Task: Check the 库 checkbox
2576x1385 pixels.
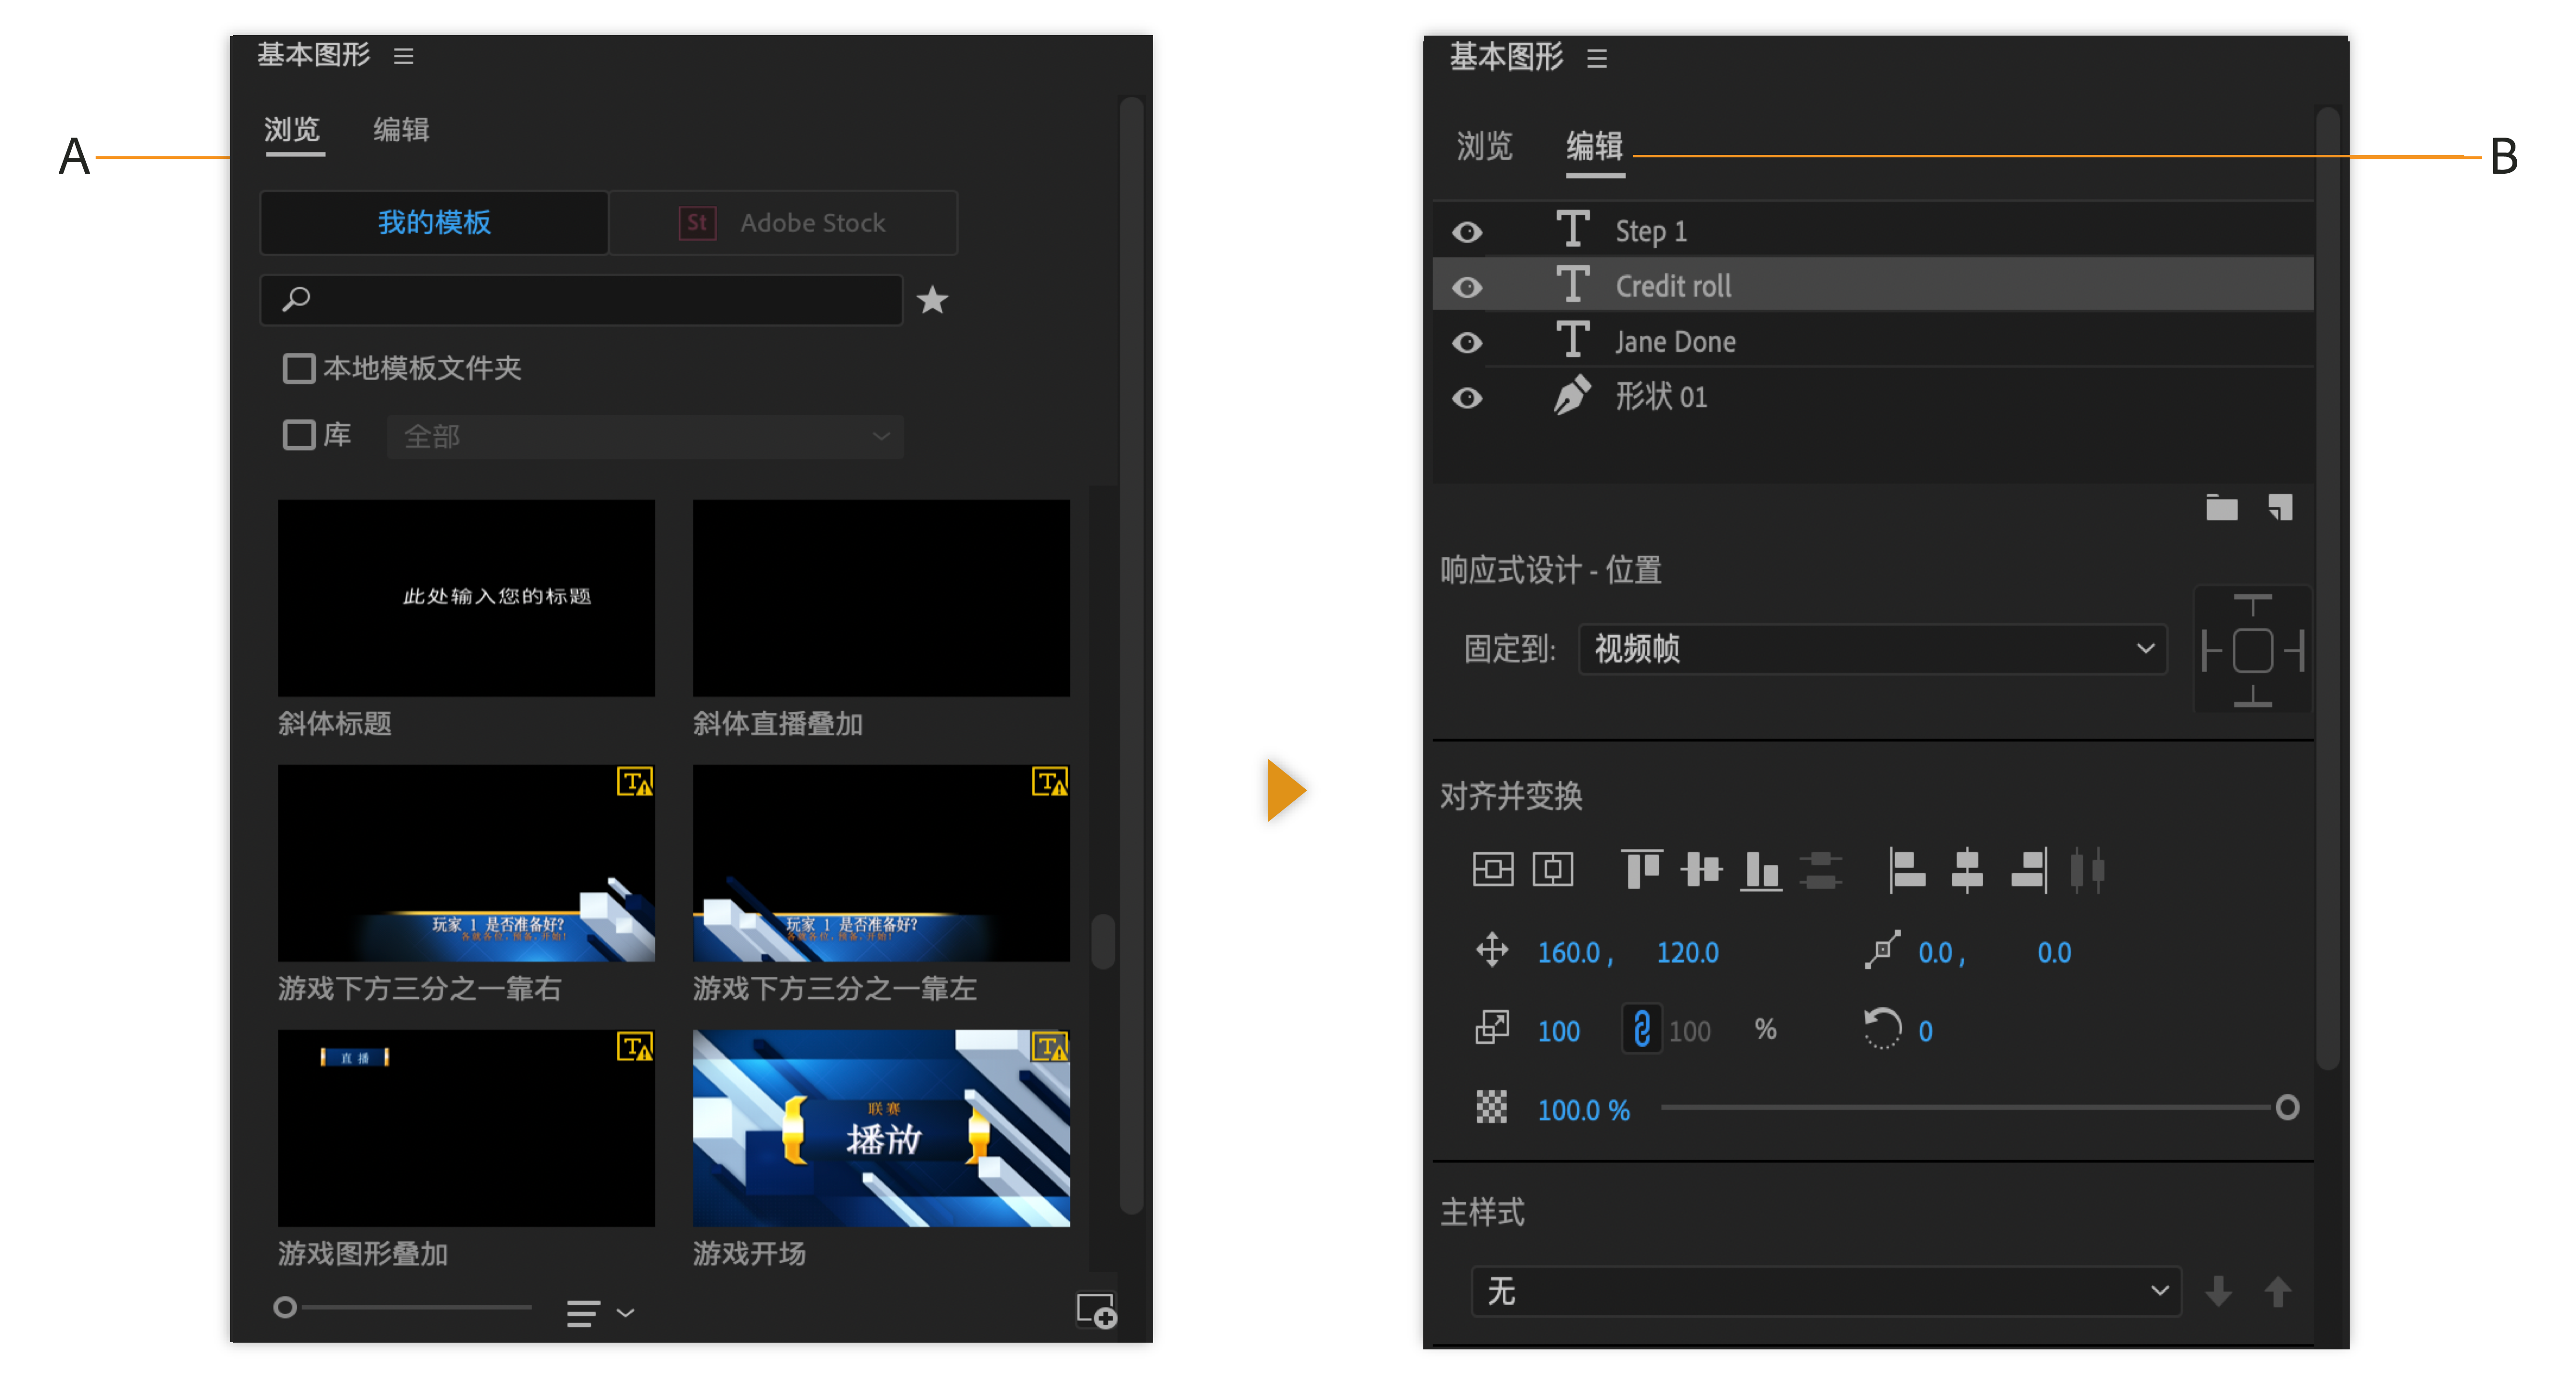Action: (298, 436)
